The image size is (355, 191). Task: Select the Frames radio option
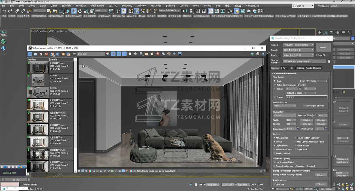click(275, 97)
